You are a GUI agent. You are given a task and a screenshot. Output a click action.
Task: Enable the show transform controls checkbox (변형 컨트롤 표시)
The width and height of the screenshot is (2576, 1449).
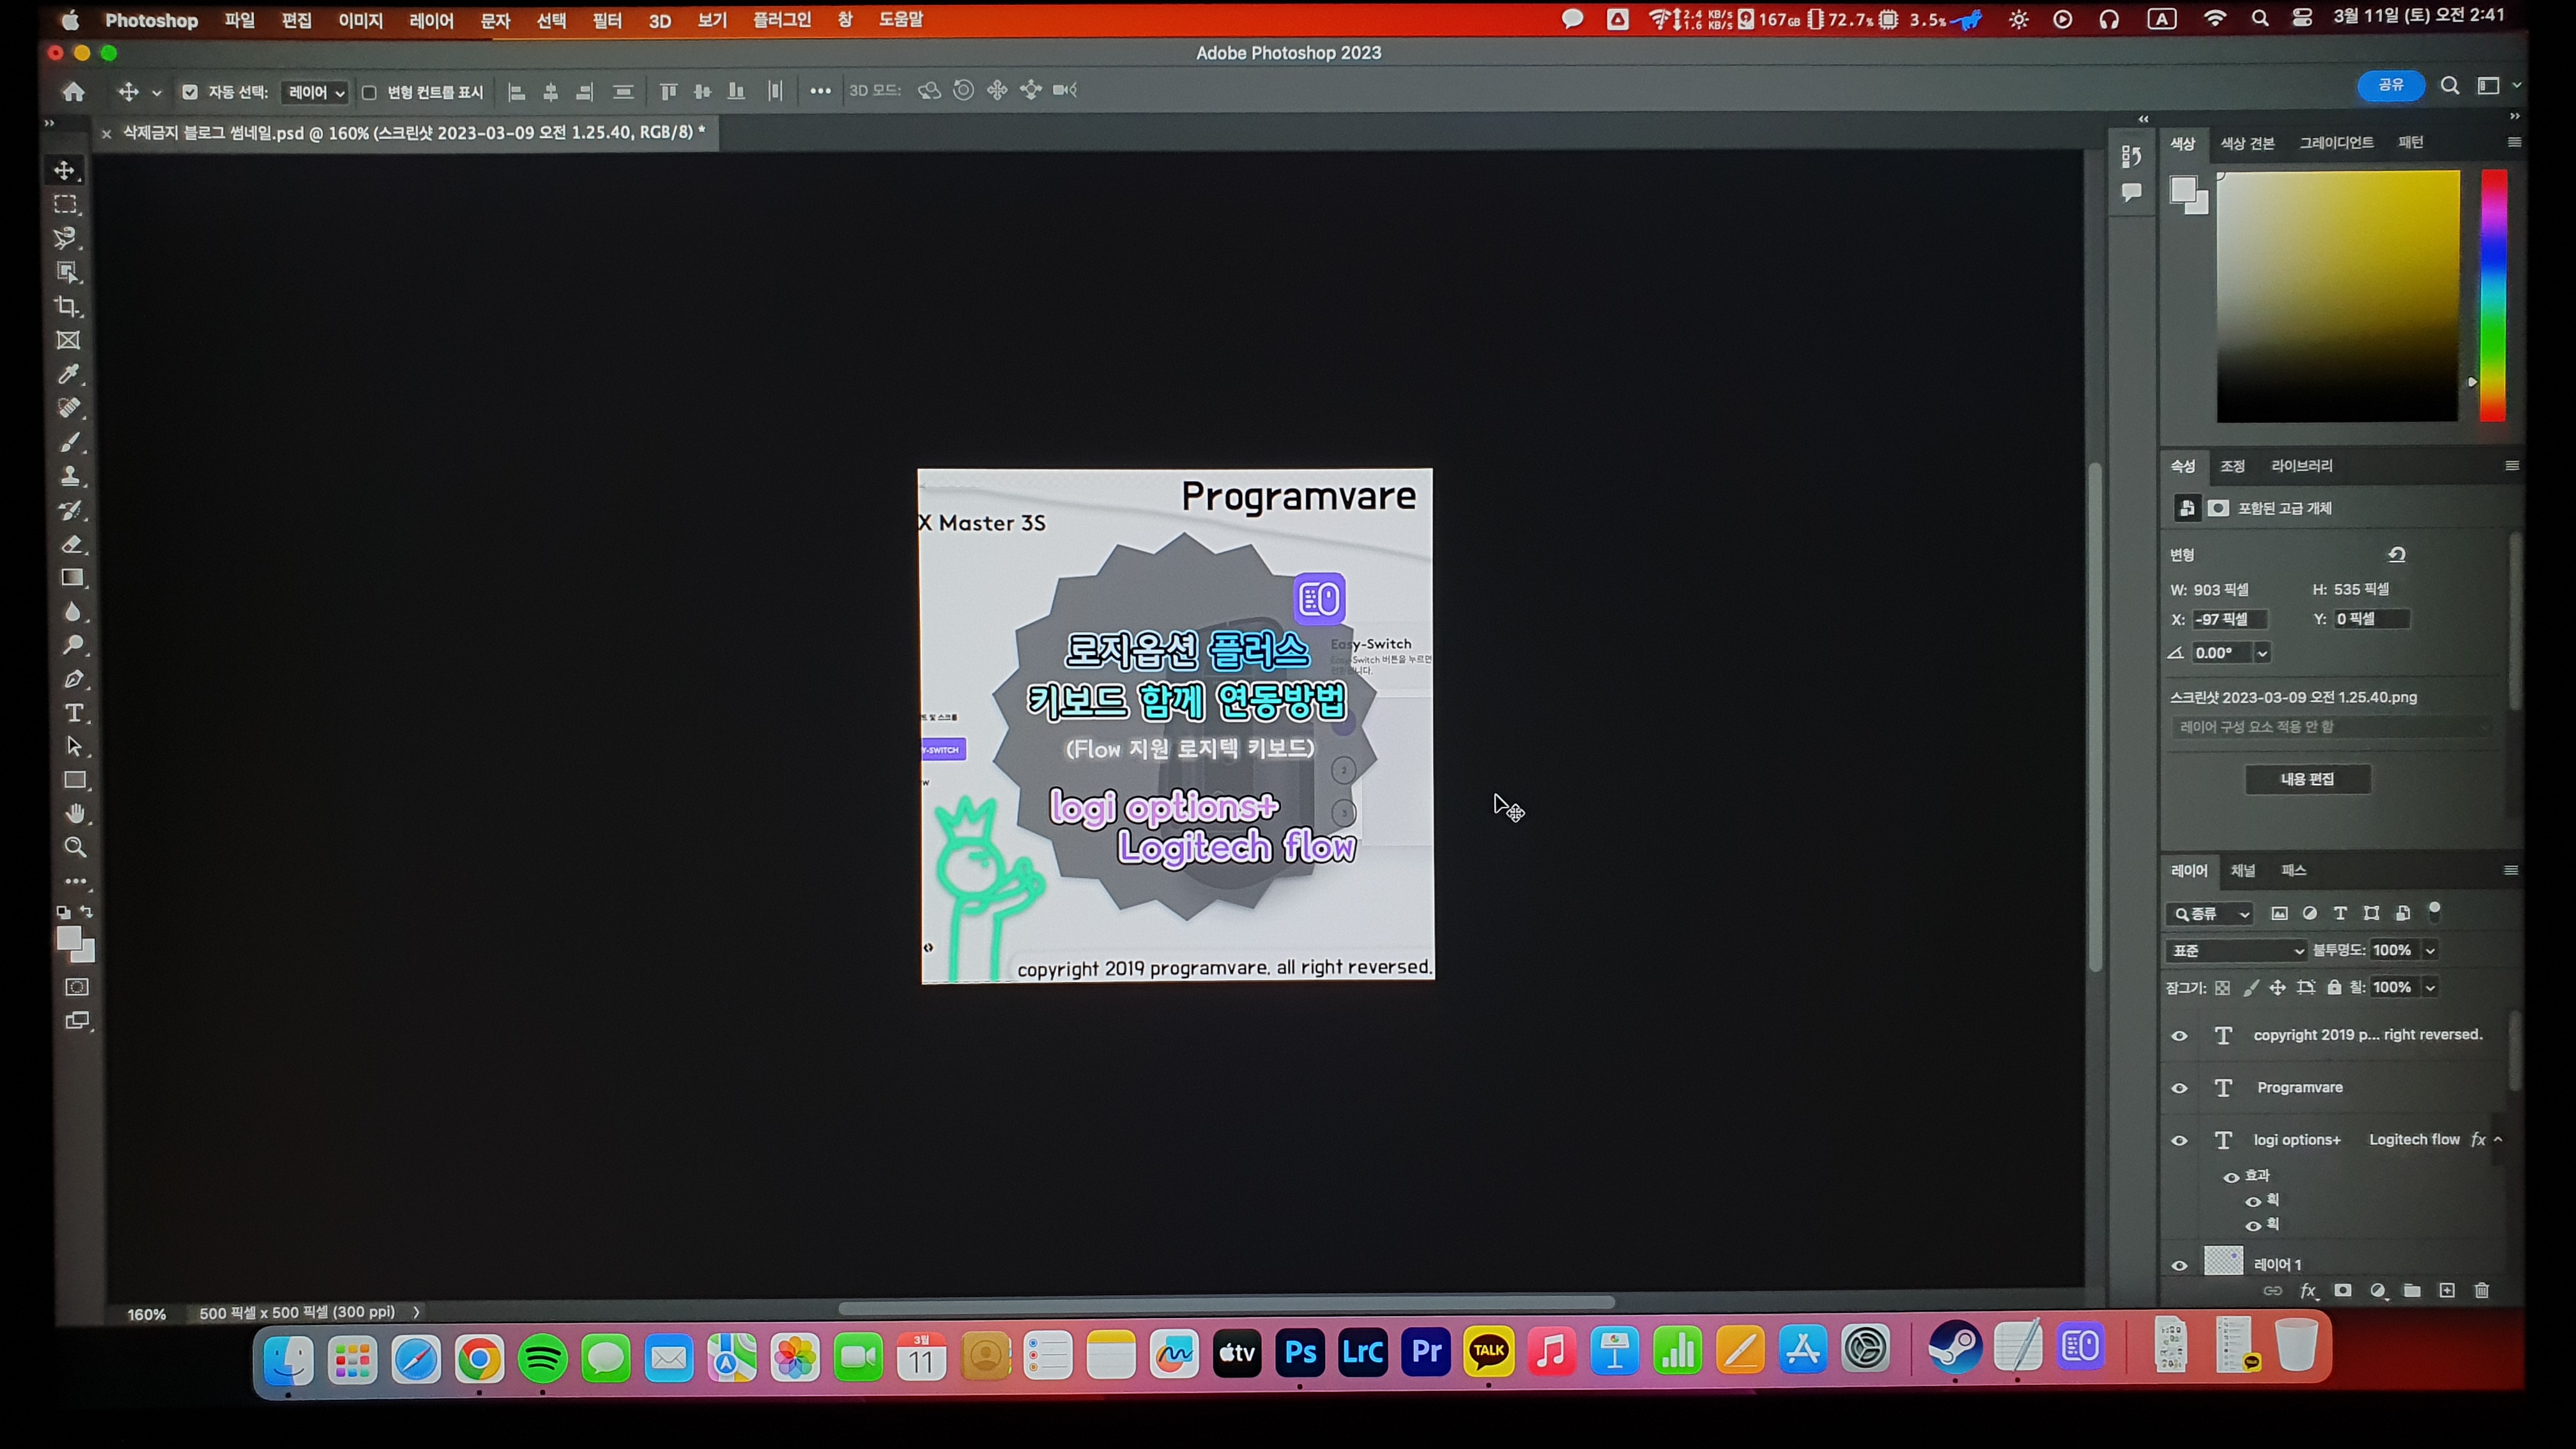(369, 92)
